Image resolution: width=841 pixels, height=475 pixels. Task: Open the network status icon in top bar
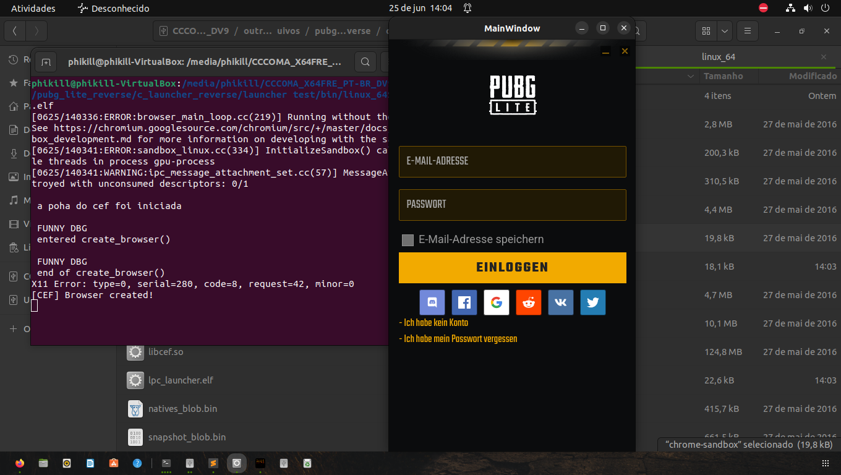[x=790, y=9]
